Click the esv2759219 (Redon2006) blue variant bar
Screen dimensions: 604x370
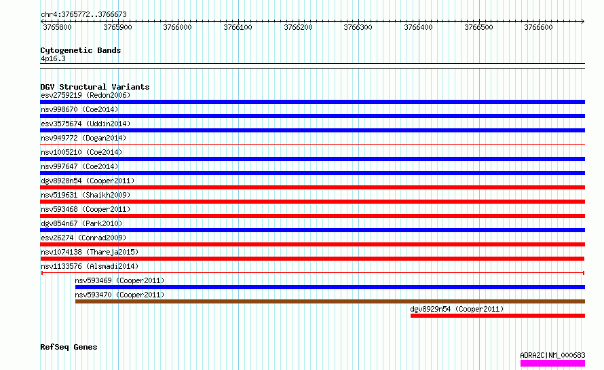point(312,102)
